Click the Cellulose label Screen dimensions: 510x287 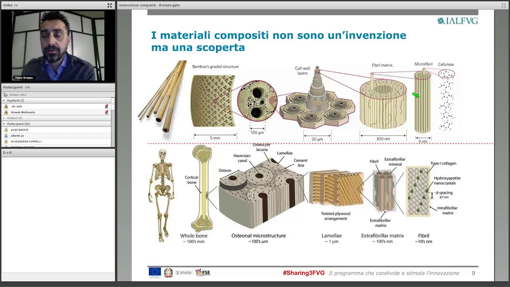coord(446,64)
